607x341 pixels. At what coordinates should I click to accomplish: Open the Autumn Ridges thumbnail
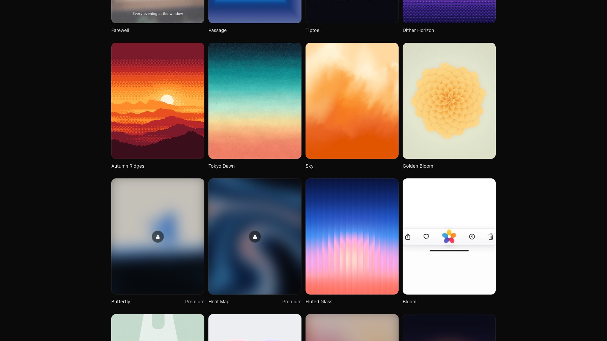[158, 101]
